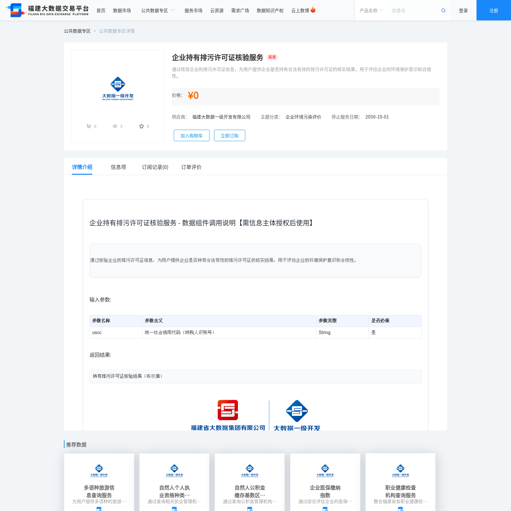The image size is (511, 511).
Task: Click 持有排污许可证核验结果 return result row
Action: pyautogui.click(x=256, y=376)
